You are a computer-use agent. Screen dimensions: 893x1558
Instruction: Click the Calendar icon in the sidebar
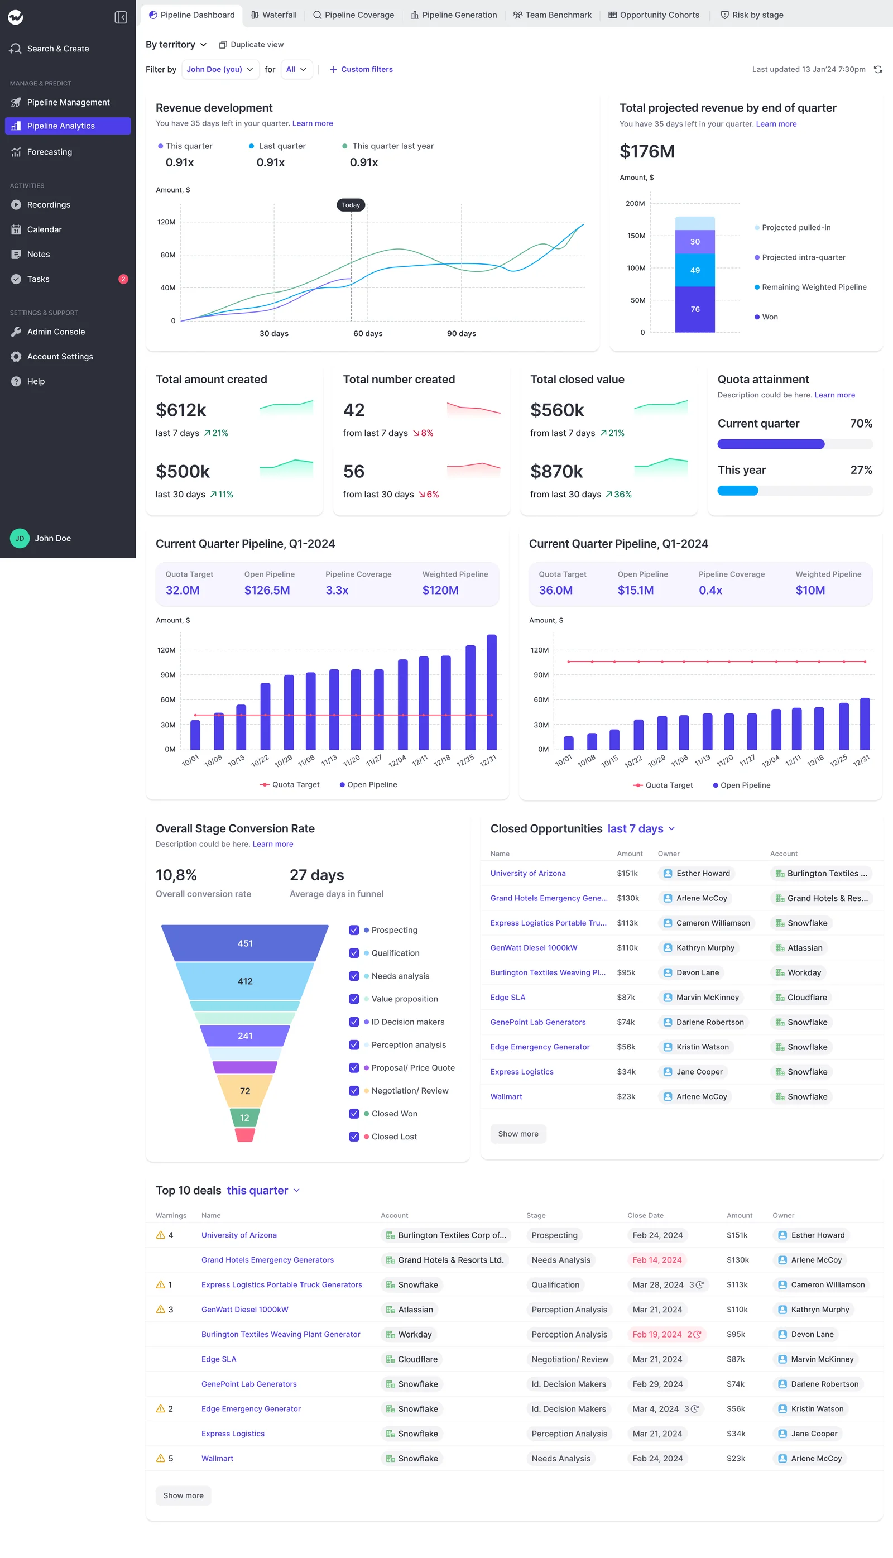tap(16, 229)
